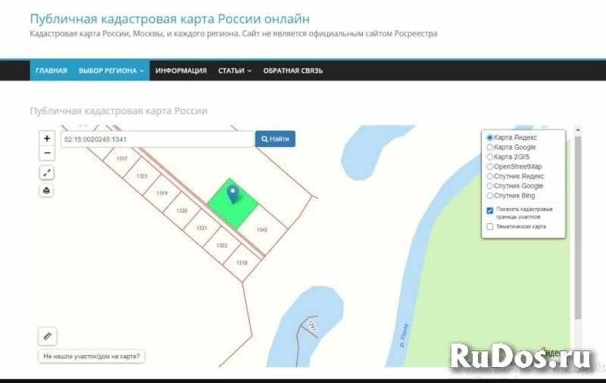Expand the СТАТЬИ dropdown menu
Image resolution: width=606 pixels, height=383 pixels.
click(235, 70)
